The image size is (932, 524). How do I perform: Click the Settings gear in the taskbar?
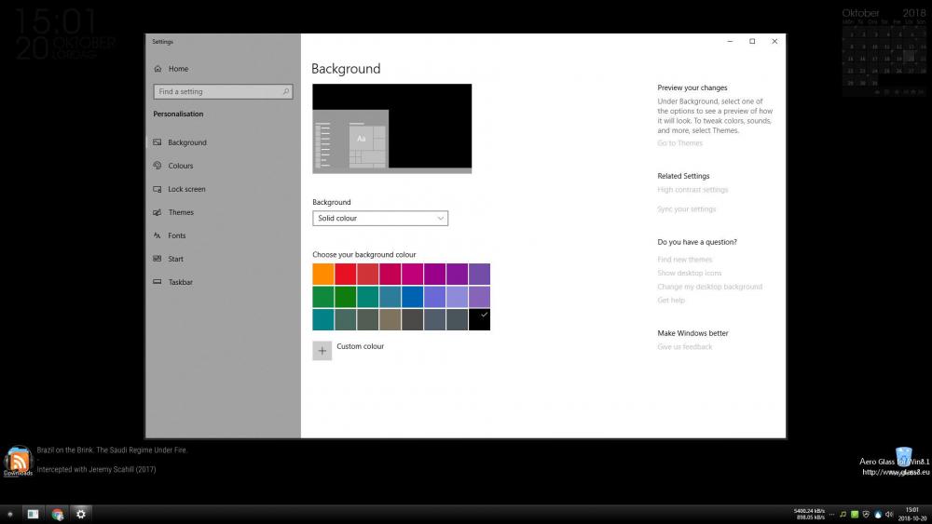click(81, 514)
